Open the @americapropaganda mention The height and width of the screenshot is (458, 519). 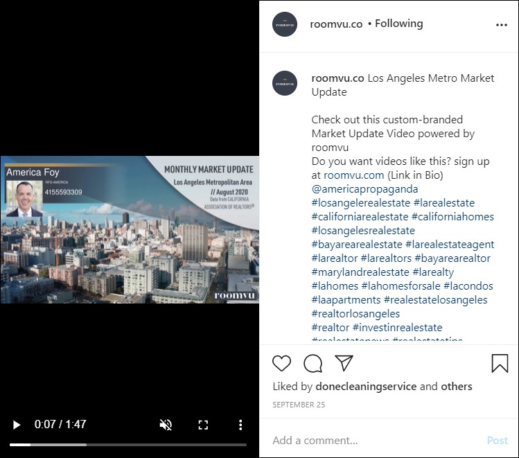[364, 189]
